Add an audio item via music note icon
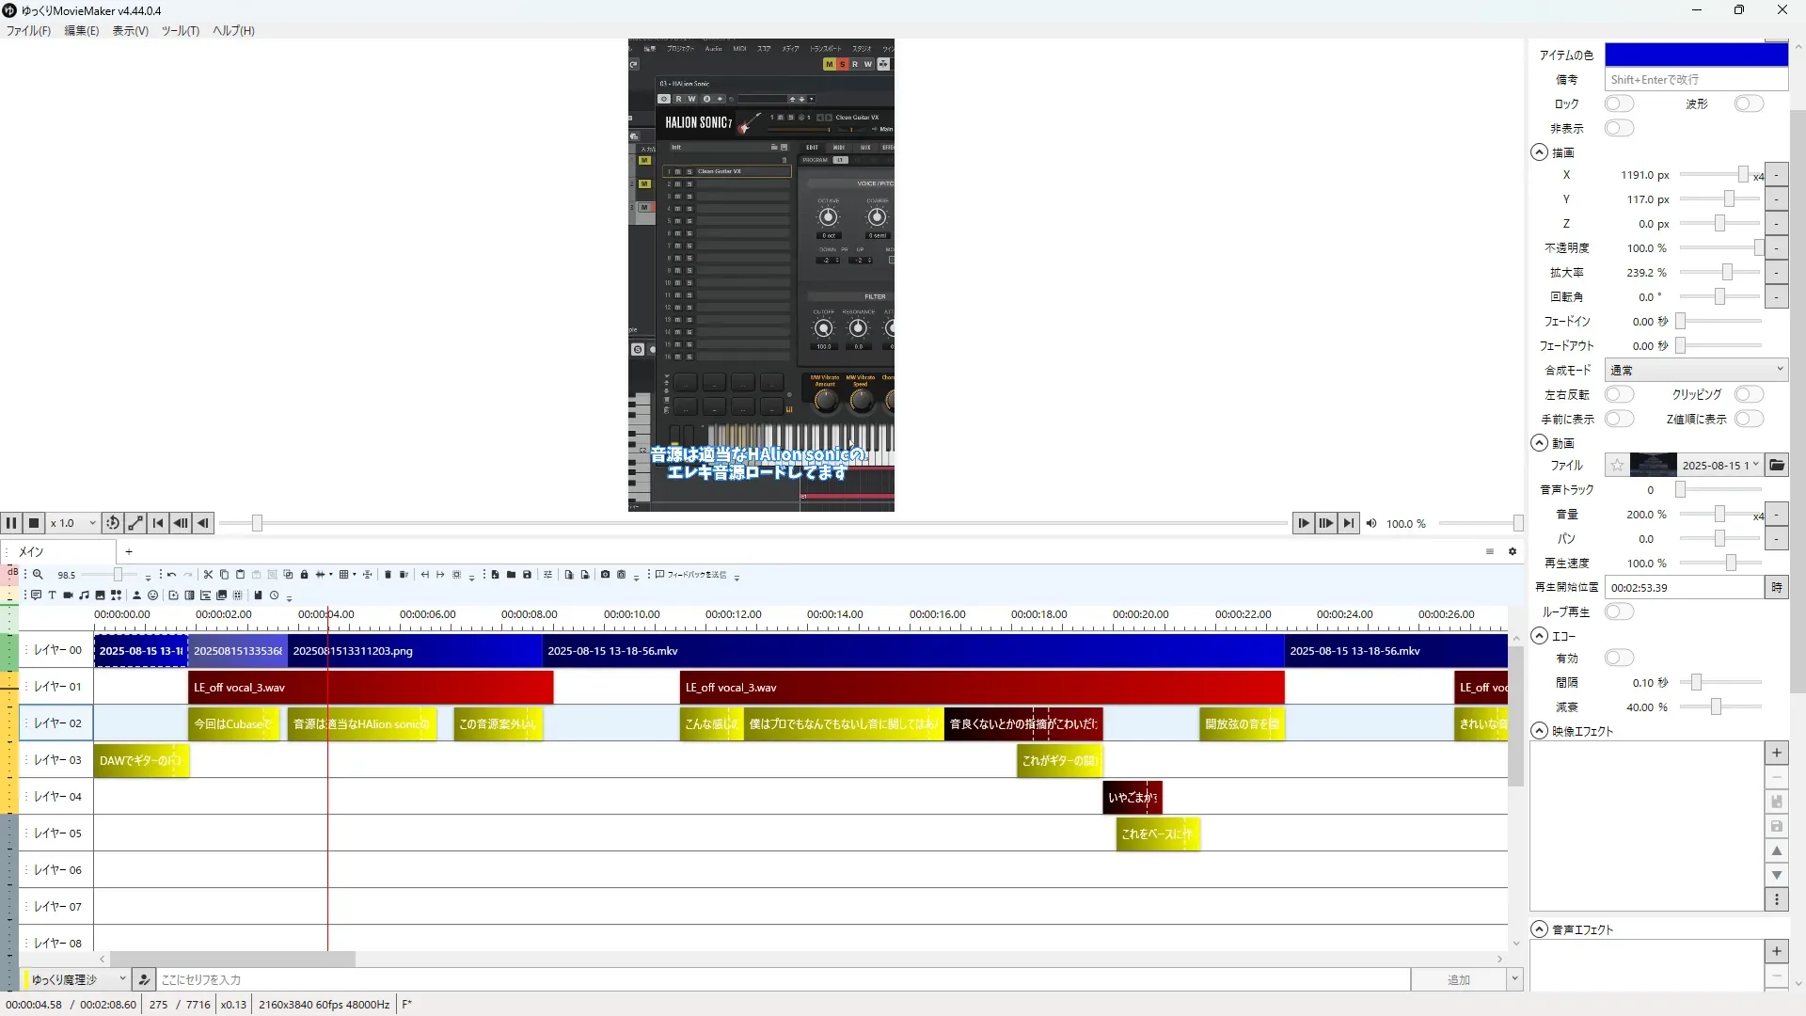 (84, 595)
